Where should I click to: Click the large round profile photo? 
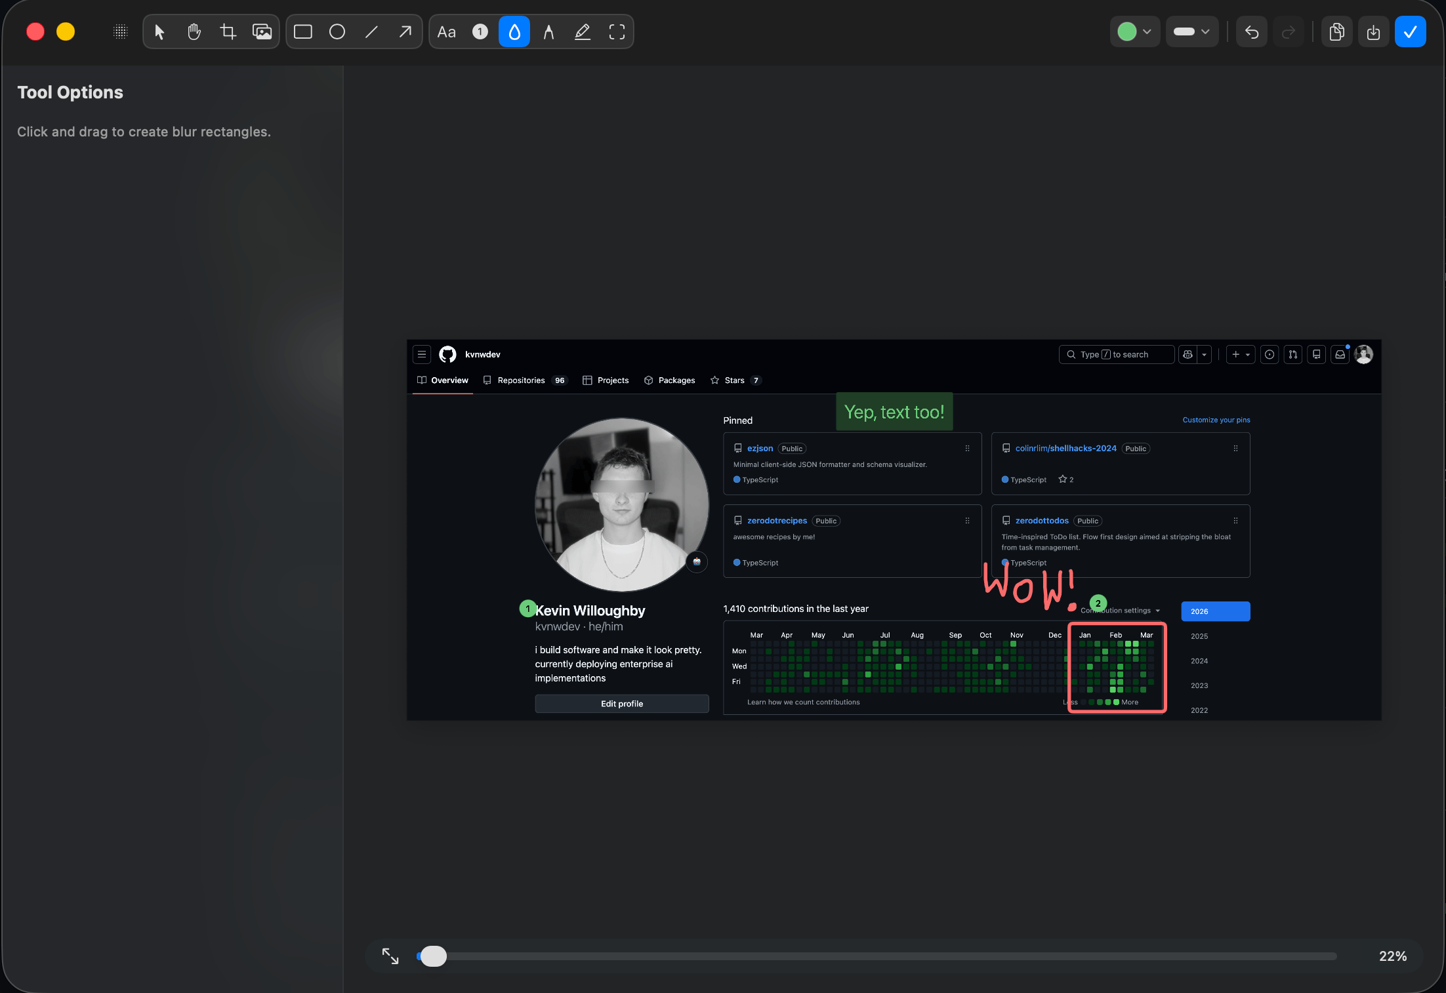(x=621, y=505)
